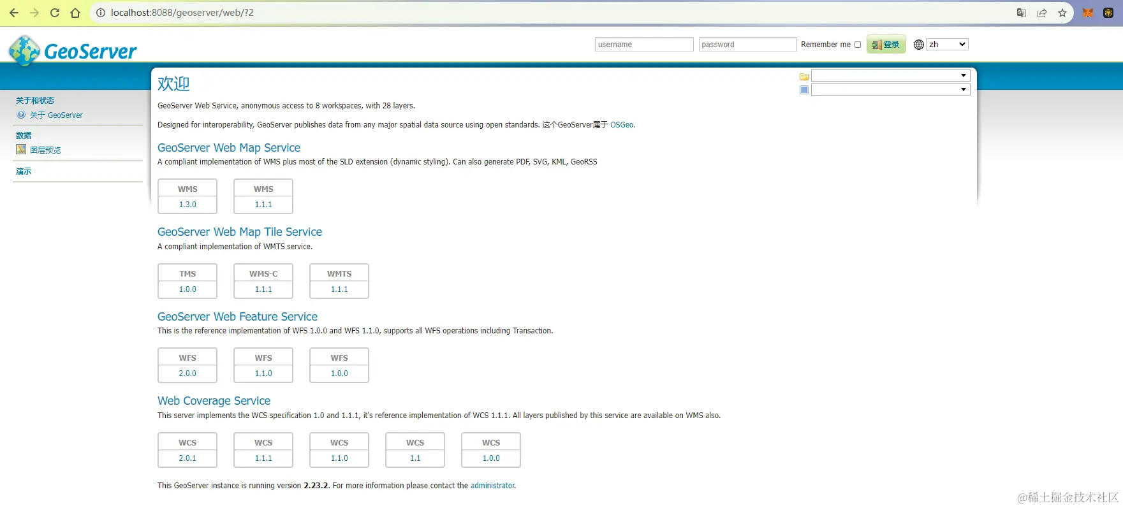
Task: Click the About GeoServer sidebar icon
Action: click(21, 115)
